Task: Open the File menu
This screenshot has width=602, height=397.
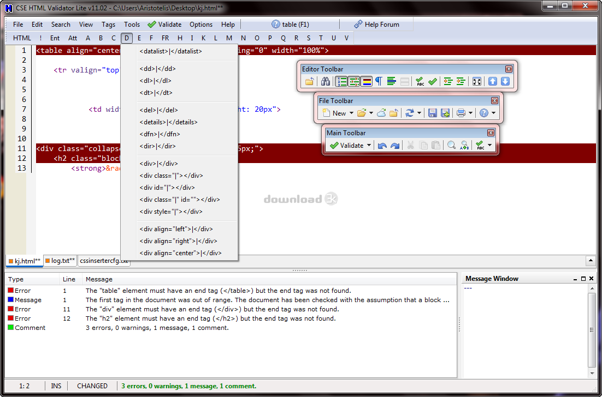Action: (18, 24)
